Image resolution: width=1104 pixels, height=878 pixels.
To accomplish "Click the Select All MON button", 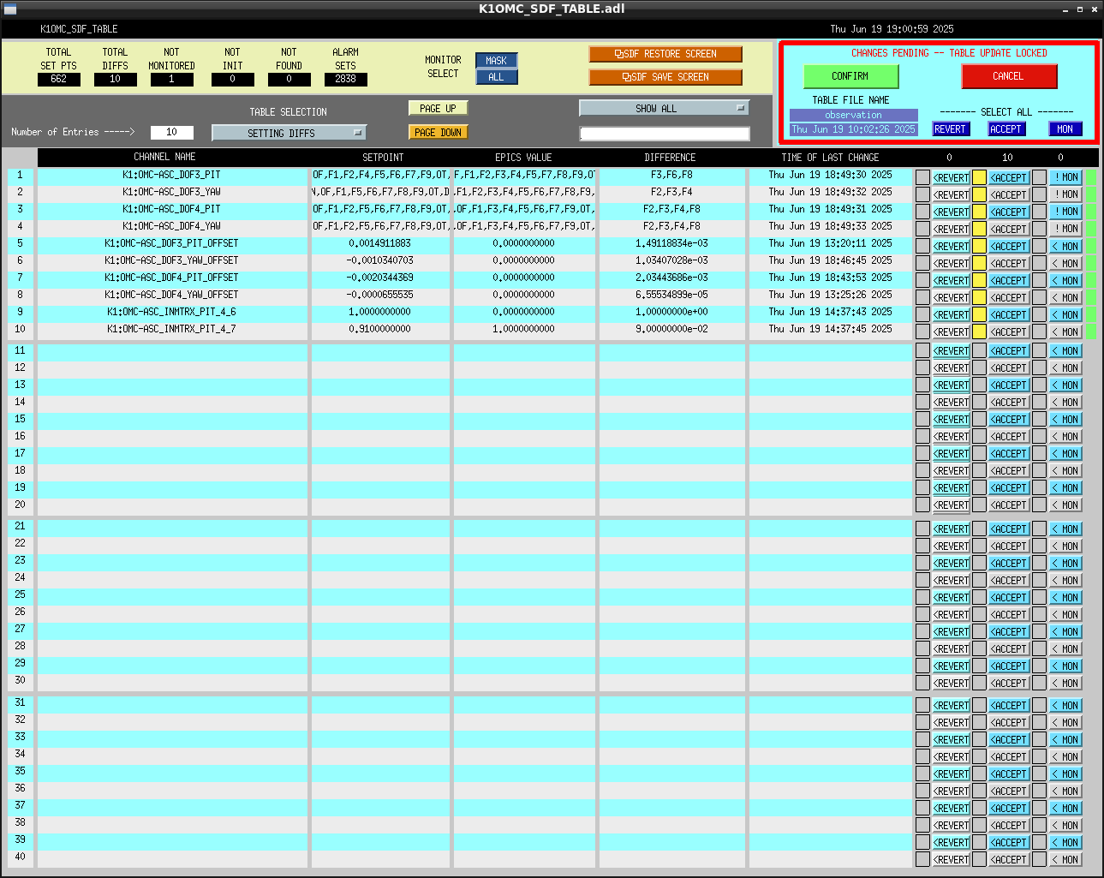I will tap(1065, 129).
